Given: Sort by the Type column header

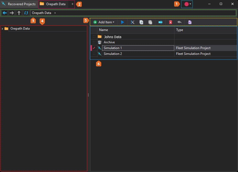Looking at the screenshot, I should (x=179, y=30).
